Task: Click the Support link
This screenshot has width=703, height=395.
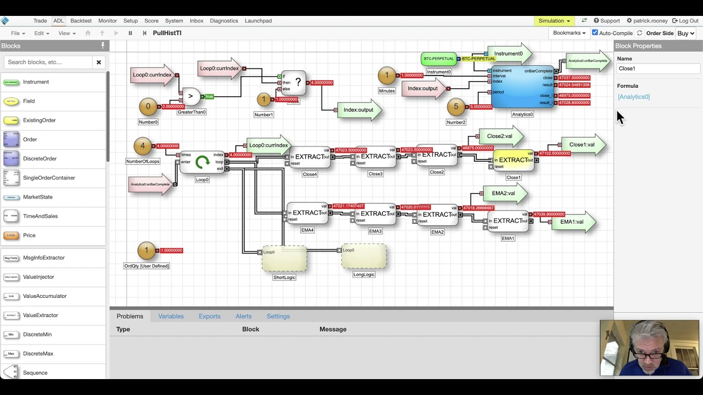Action: tap(606, 21)
